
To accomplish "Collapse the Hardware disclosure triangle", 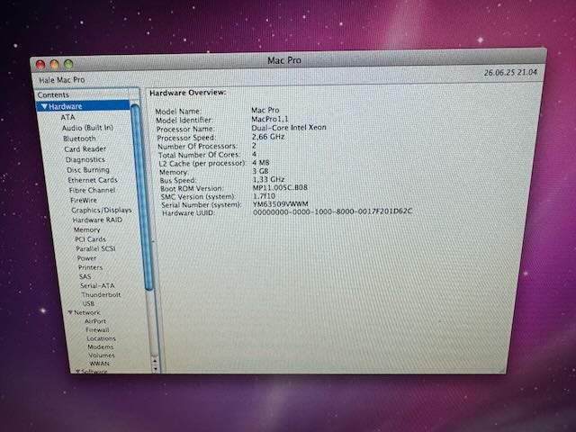I will (x=44, y=107).
